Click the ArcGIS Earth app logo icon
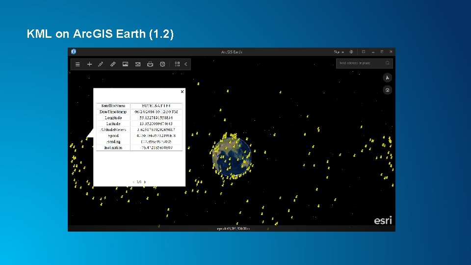The height and width of the screenshot is (265, 471). pos(74,52)
